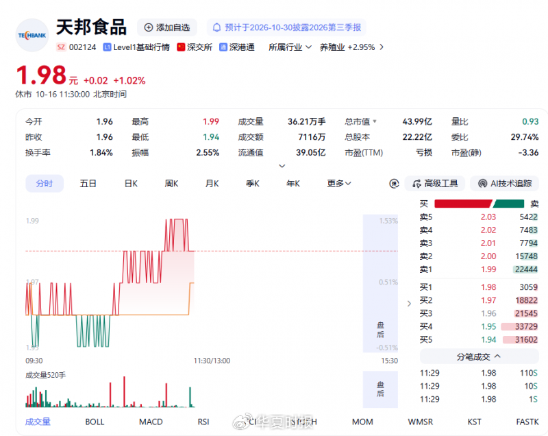The height and width of the screenshot is (436, 548).
Task: Click the 买4 volume 33729 bar
Action: [x=519, y=326]
